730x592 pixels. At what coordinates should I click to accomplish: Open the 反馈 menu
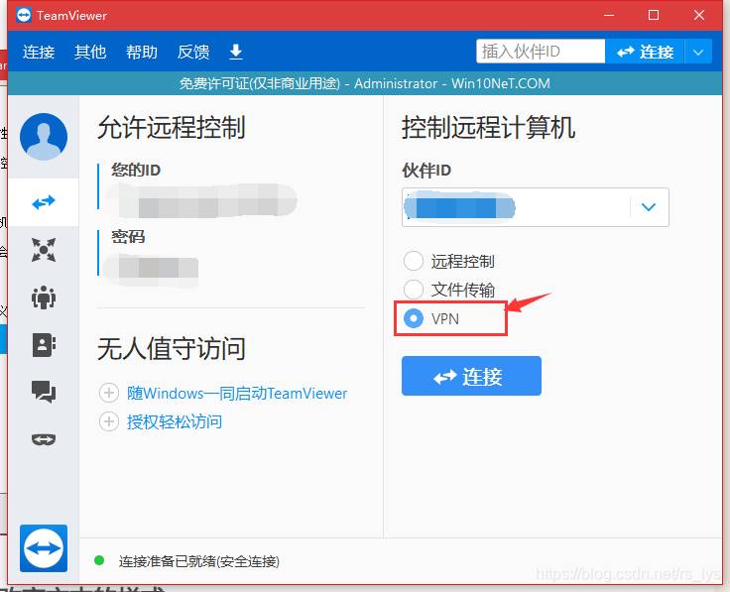pos(193,52)
